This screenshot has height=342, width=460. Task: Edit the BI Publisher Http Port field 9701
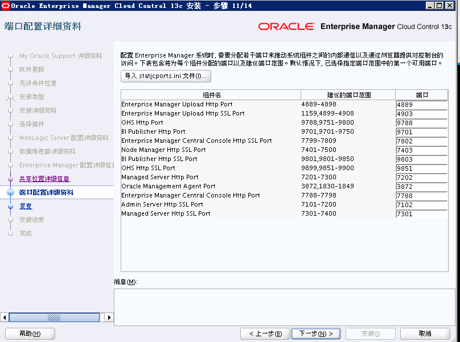pos(421,132)
